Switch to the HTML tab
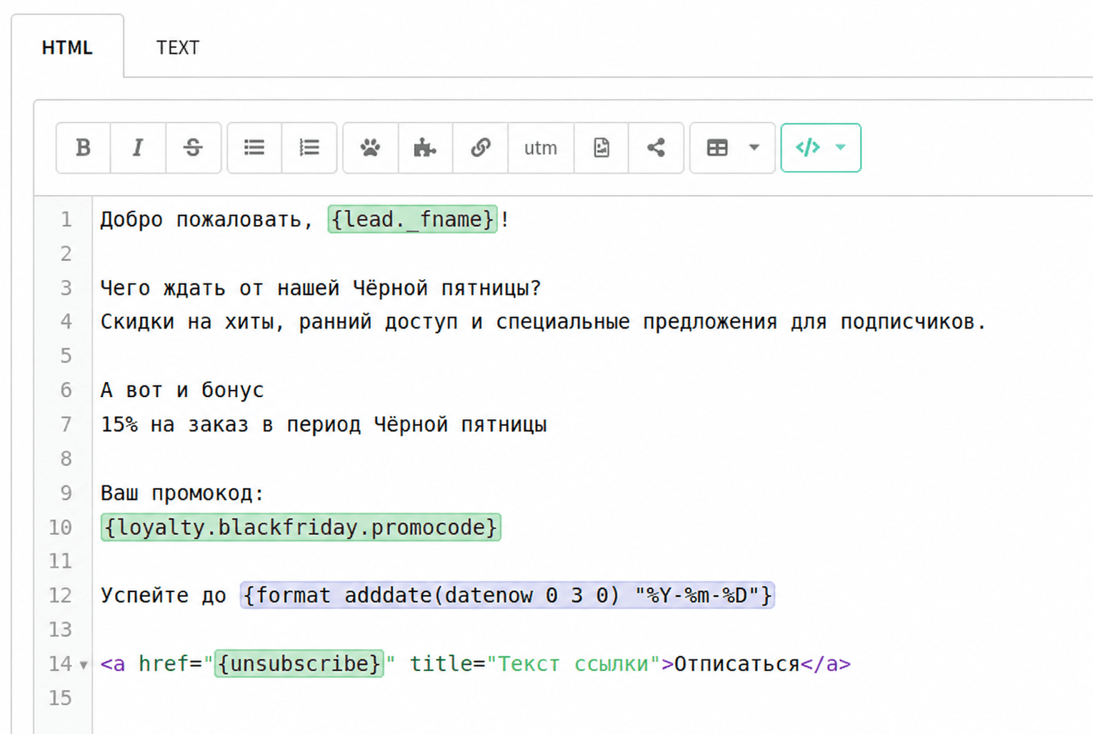The image size is (1093, 734). [67, 48]
